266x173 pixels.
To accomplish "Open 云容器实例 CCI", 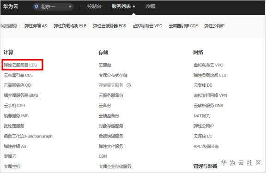I will tap(18, 85).
